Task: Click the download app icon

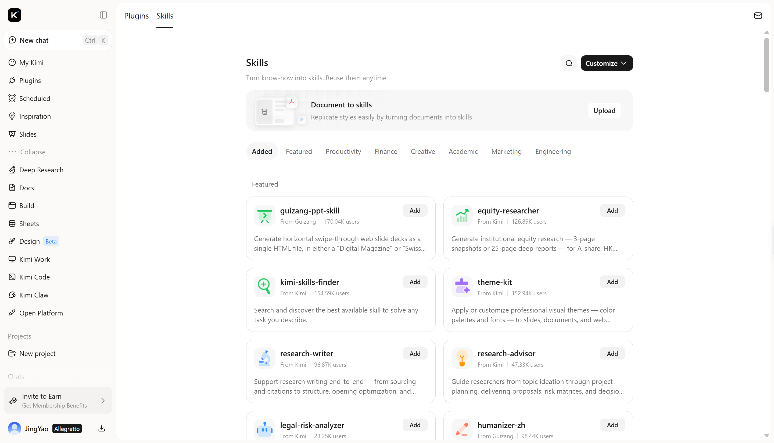Action: [x=102, y=429]
